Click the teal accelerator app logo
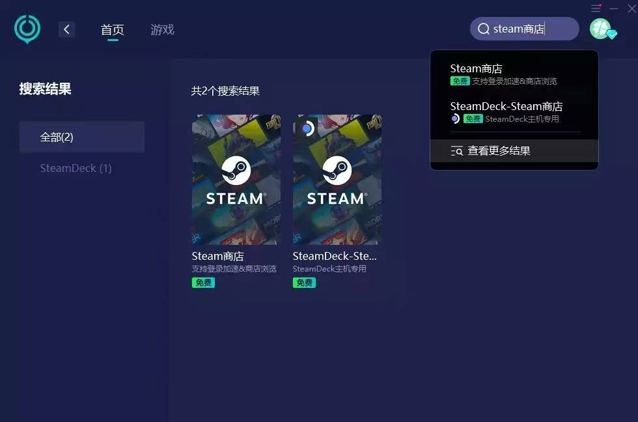Screen dimensions: 638x422 click(27, 29)
